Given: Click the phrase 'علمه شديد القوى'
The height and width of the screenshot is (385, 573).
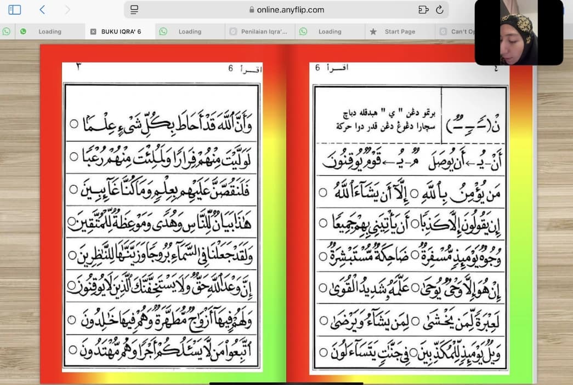Looking at the screenshot, I should 369,288.
